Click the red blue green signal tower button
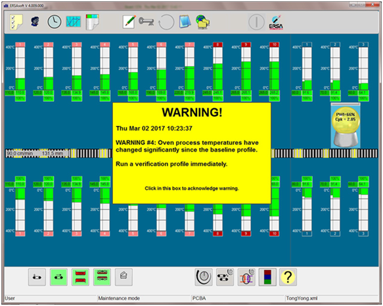 tap(267, 277)
